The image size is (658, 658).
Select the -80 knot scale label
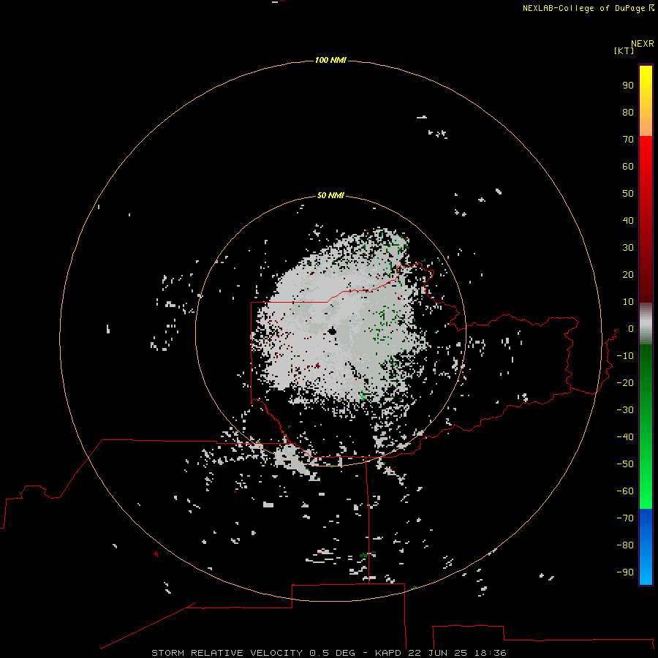[x=625, y=545]
